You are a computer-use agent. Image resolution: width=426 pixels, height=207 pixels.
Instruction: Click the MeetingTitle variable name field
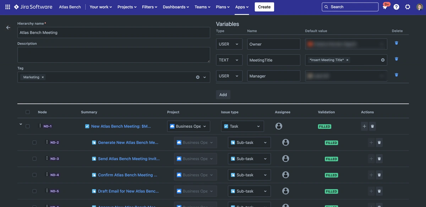point(274,60)
